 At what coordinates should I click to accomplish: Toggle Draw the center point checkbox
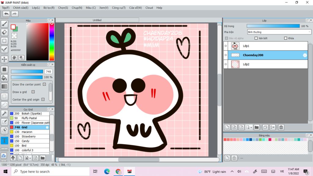44,84
